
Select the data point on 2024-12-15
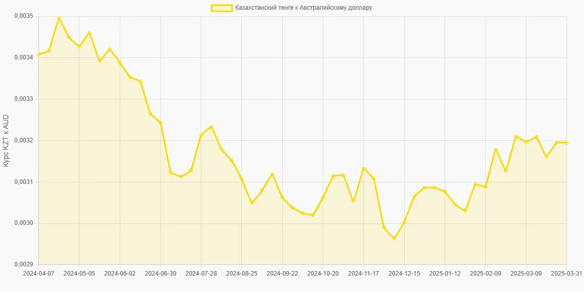point(404,222)
